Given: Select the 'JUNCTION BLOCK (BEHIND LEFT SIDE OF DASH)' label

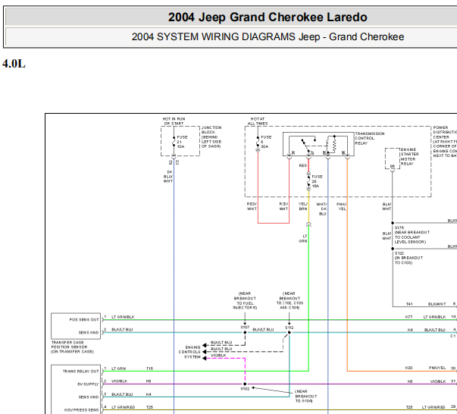Looking at the screenshot, I should pyautogui.click(x=211, y=137).
